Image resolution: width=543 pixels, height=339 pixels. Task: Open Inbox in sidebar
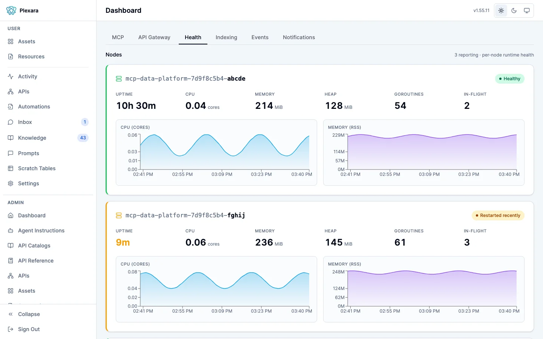click(48, 122)
